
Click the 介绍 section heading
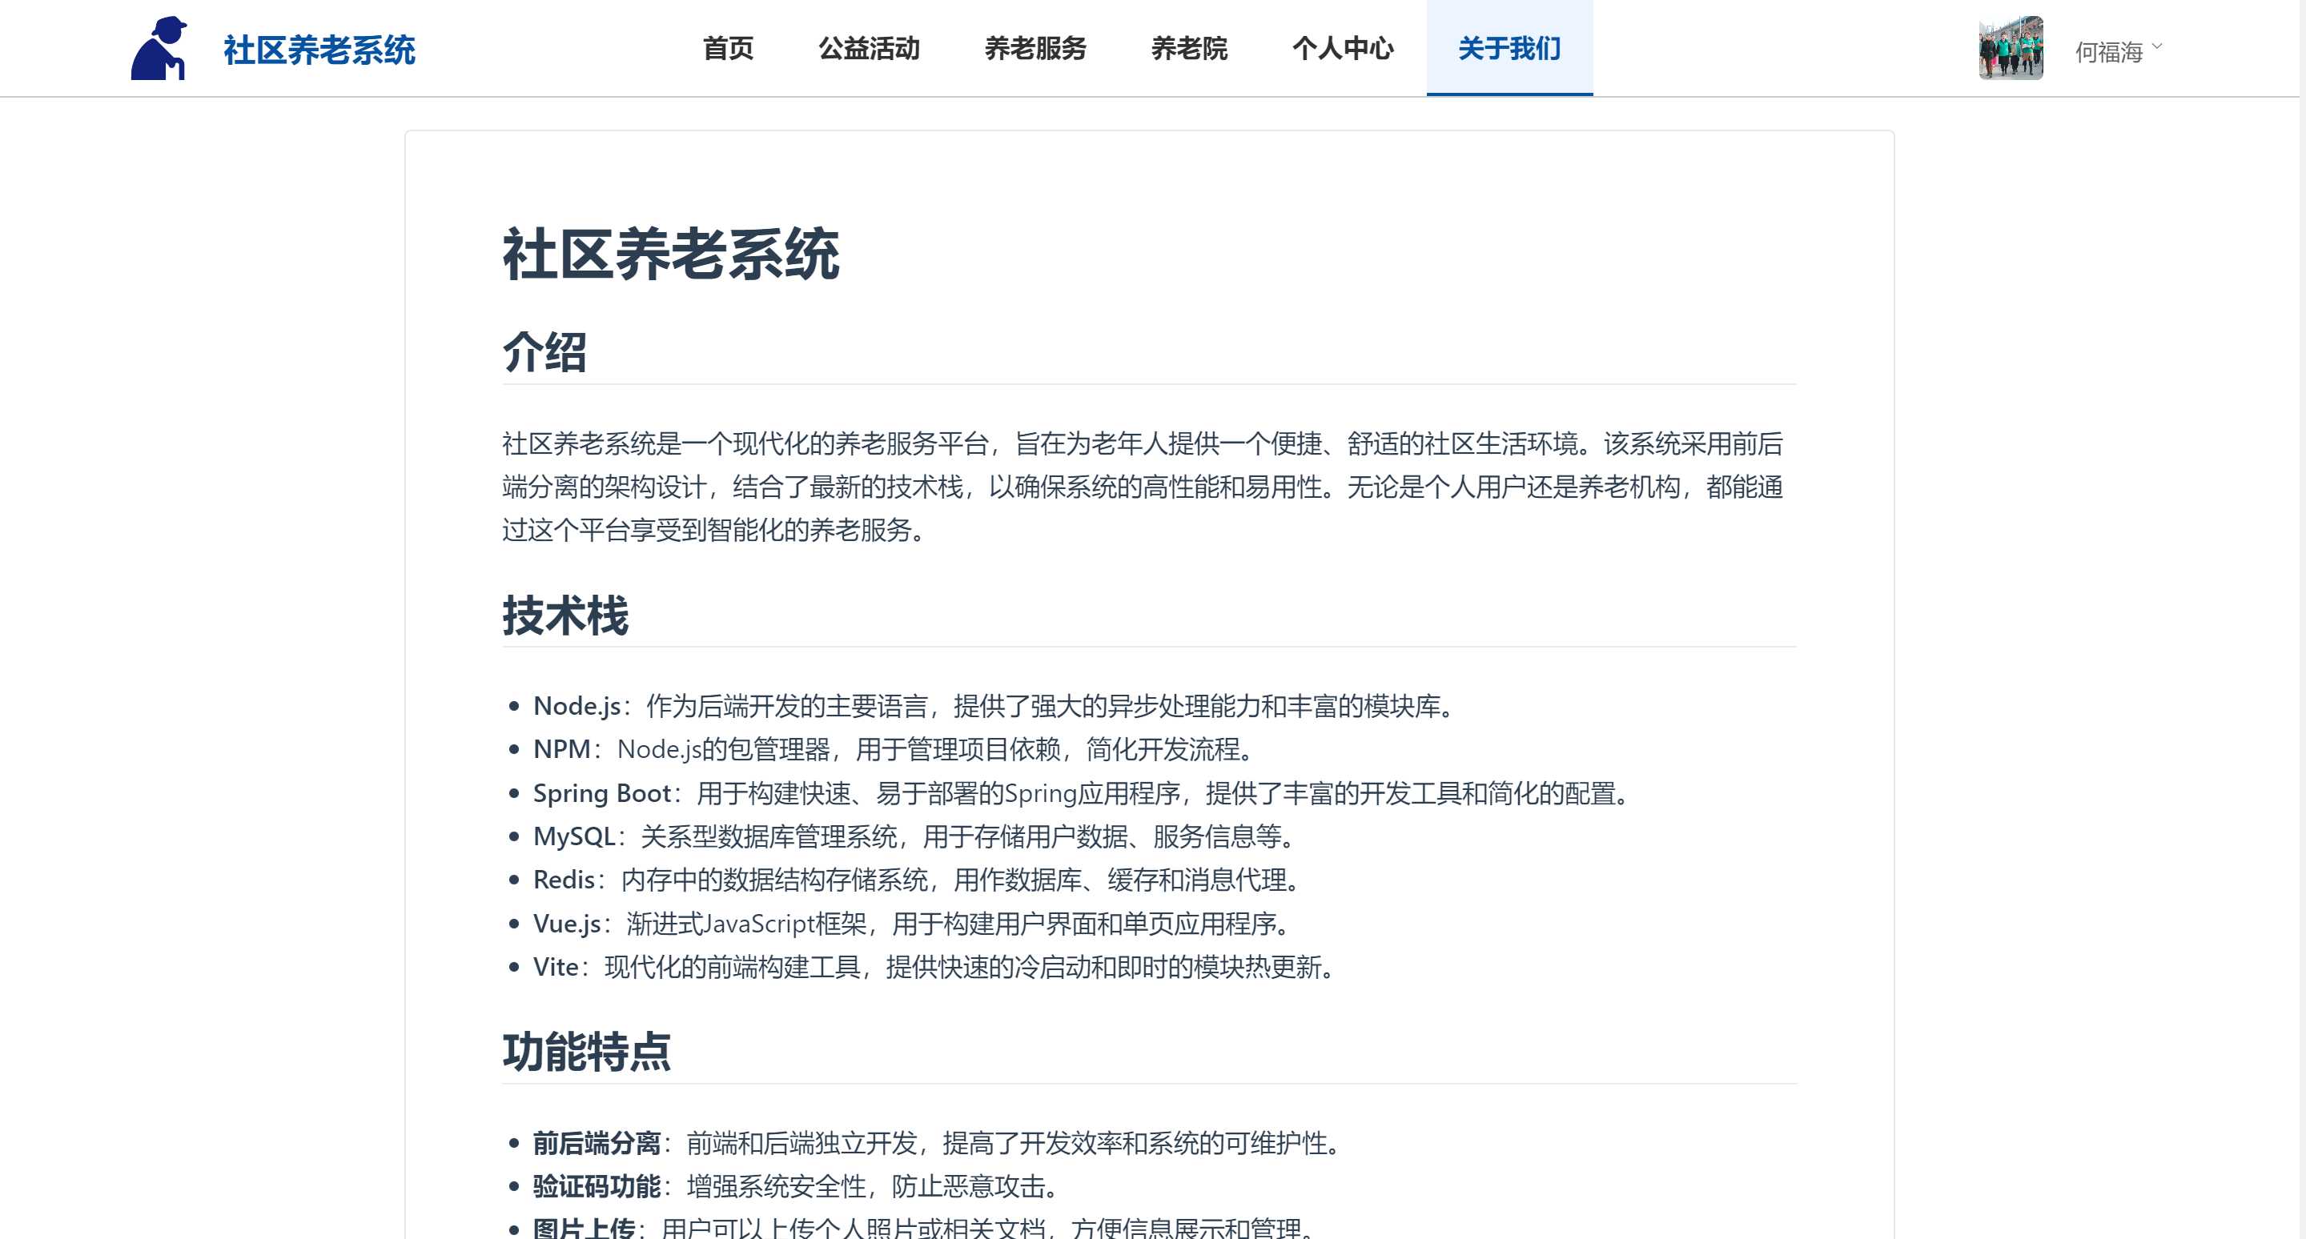coord(544,351)
